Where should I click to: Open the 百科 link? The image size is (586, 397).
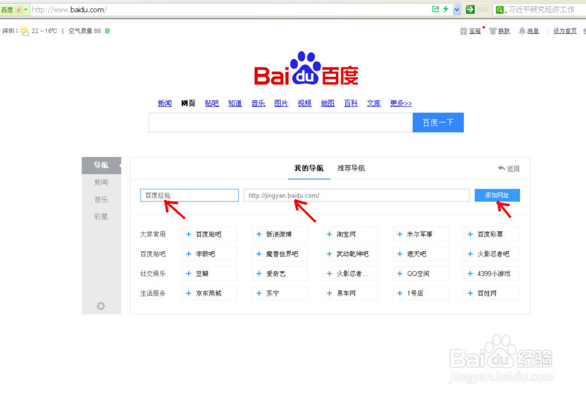pyautogui.click(x=351, y=103)
